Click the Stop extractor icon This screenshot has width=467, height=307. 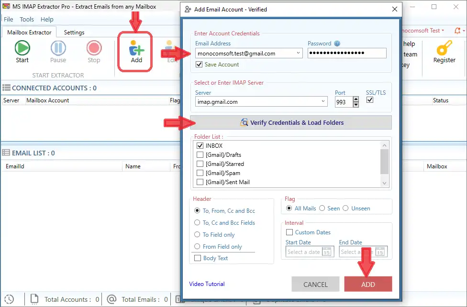click(94, 48)
